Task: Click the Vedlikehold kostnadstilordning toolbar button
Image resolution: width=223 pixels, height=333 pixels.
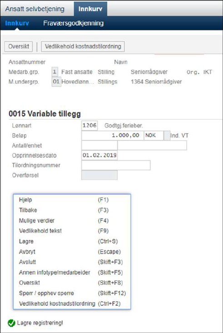Action: tap(83, 46)
